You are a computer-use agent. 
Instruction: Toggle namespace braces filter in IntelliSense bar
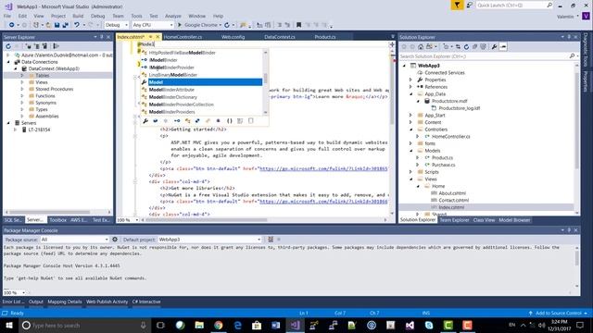(x=230, y=121)
